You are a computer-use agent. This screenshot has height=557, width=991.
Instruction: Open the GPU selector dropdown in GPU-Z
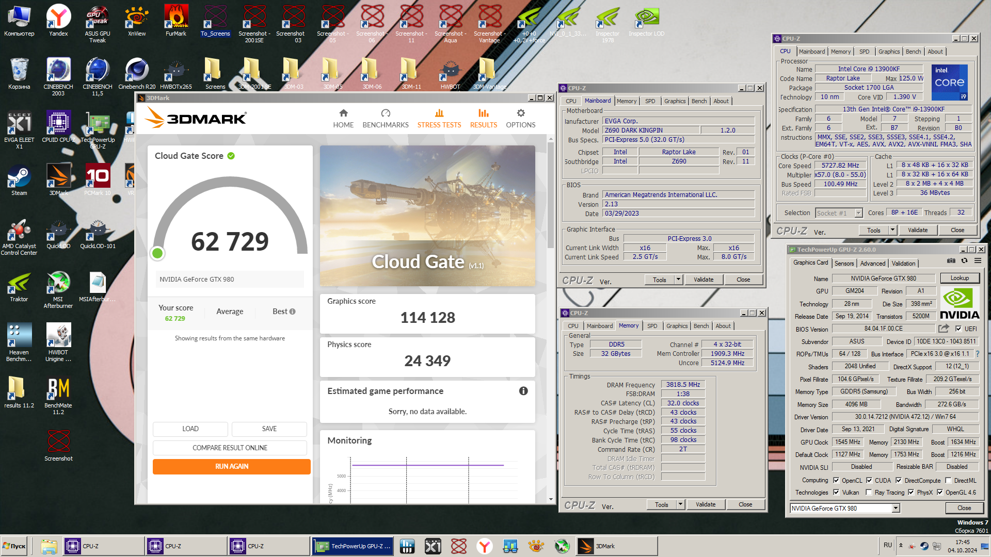pos(896,508)
